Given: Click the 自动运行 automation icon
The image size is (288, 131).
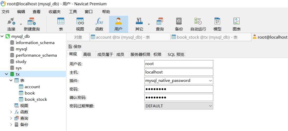Looking at the screenshot, I should (x=198, y=24).
